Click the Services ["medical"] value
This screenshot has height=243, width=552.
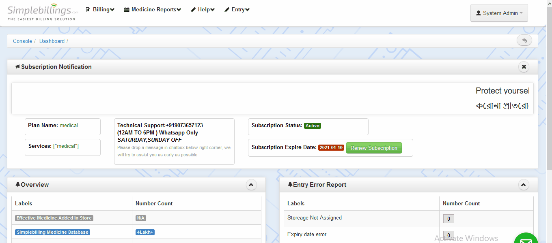point(66,146)
